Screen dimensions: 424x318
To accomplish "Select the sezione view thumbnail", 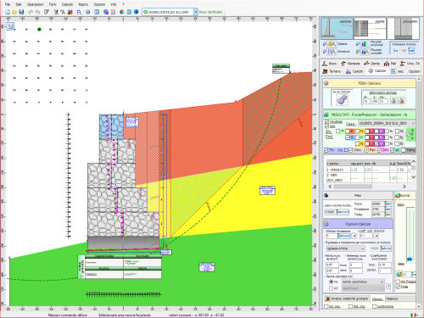I will pyautogui.click(x=338, y=28).
